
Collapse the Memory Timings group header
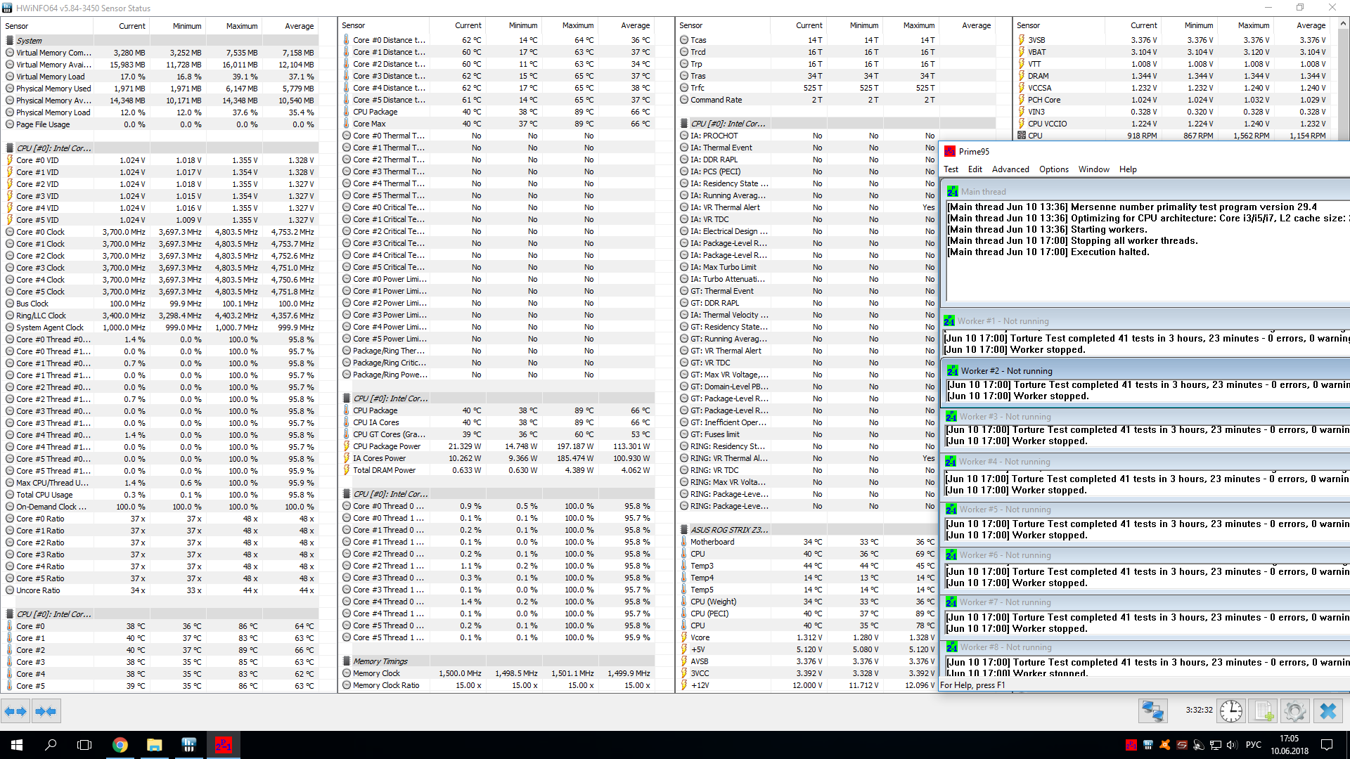point(380,661)
